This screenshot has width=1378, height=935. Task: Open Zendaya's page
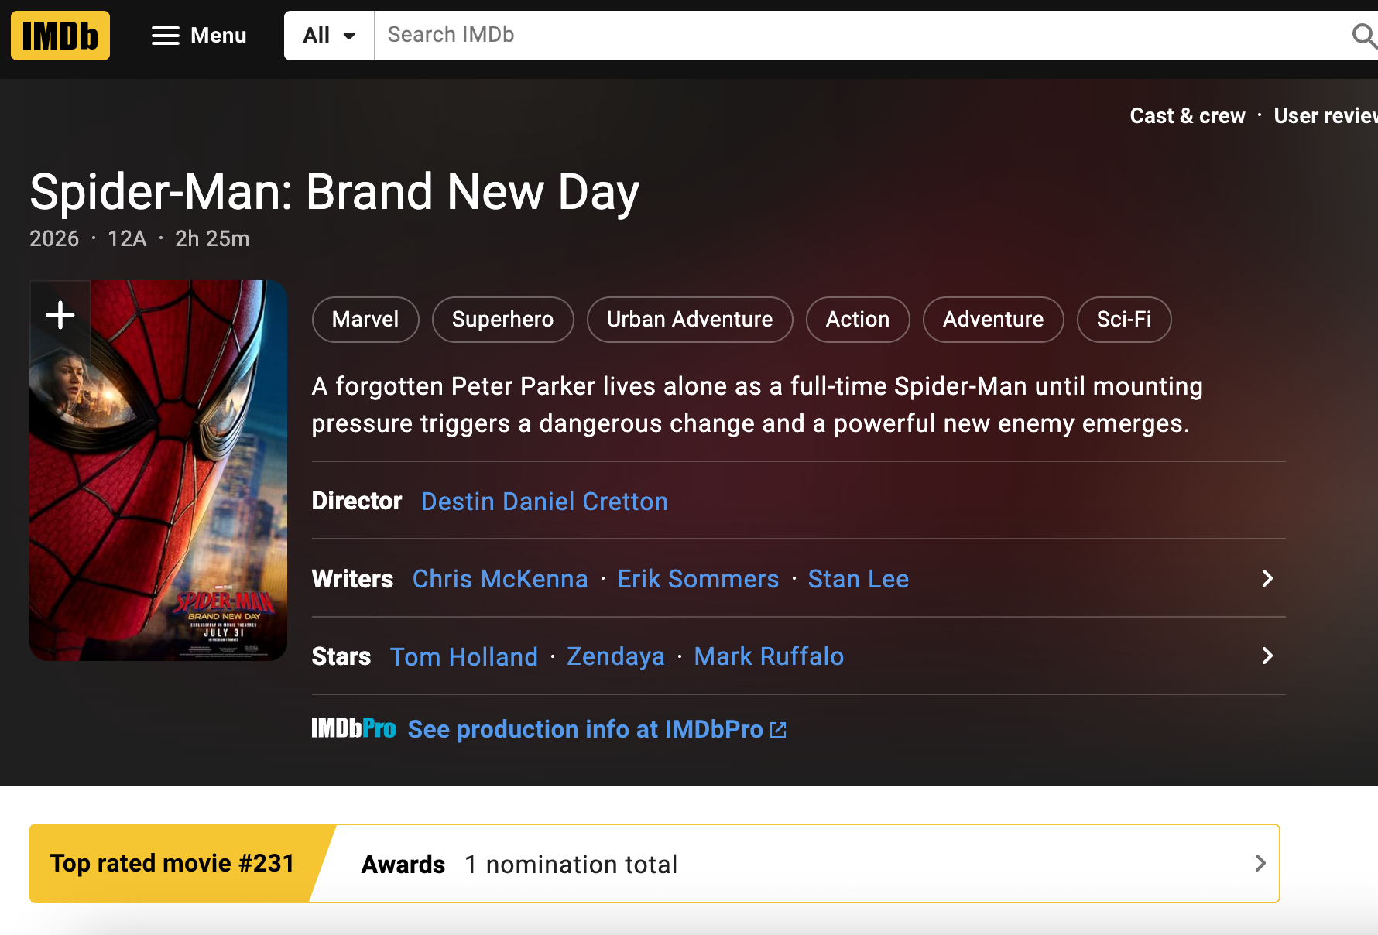point(615,656)
